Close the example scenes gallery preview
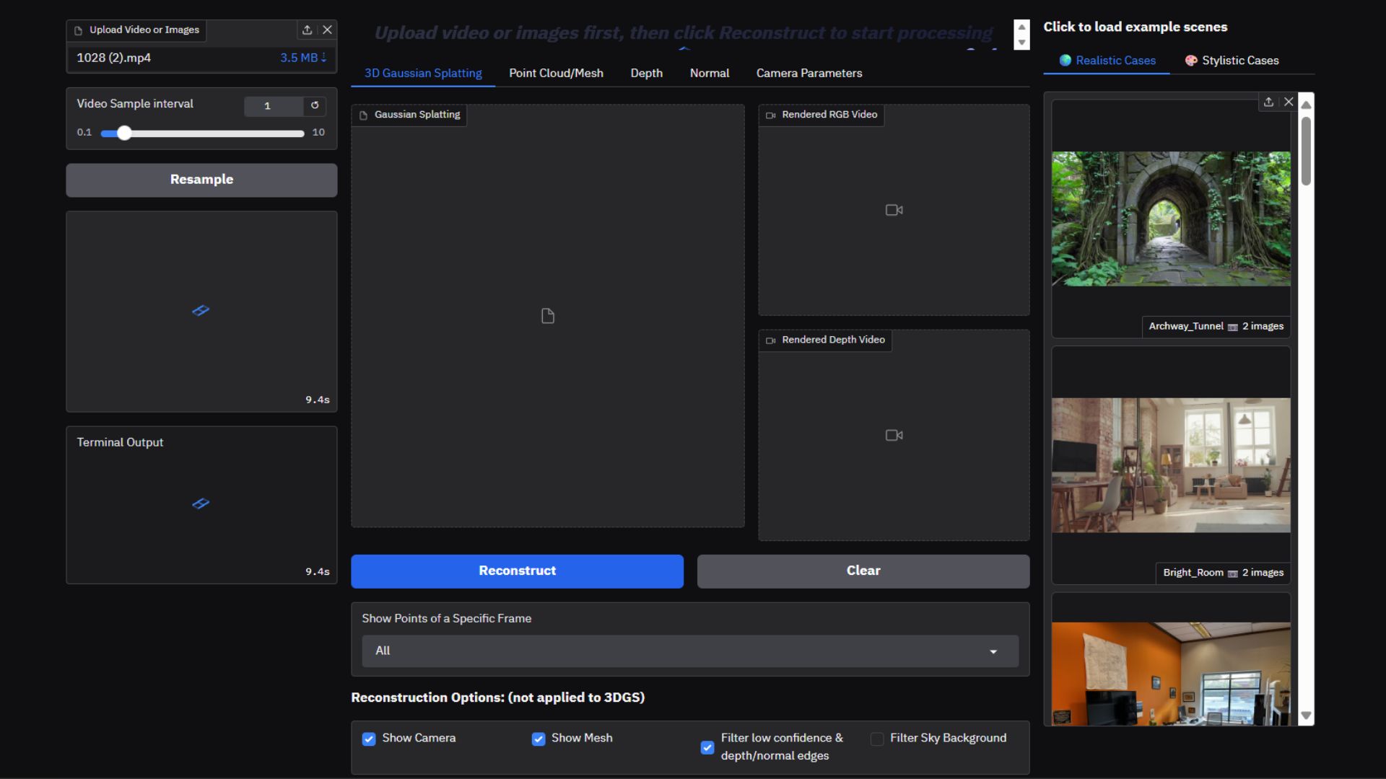 click(1289, 102)
